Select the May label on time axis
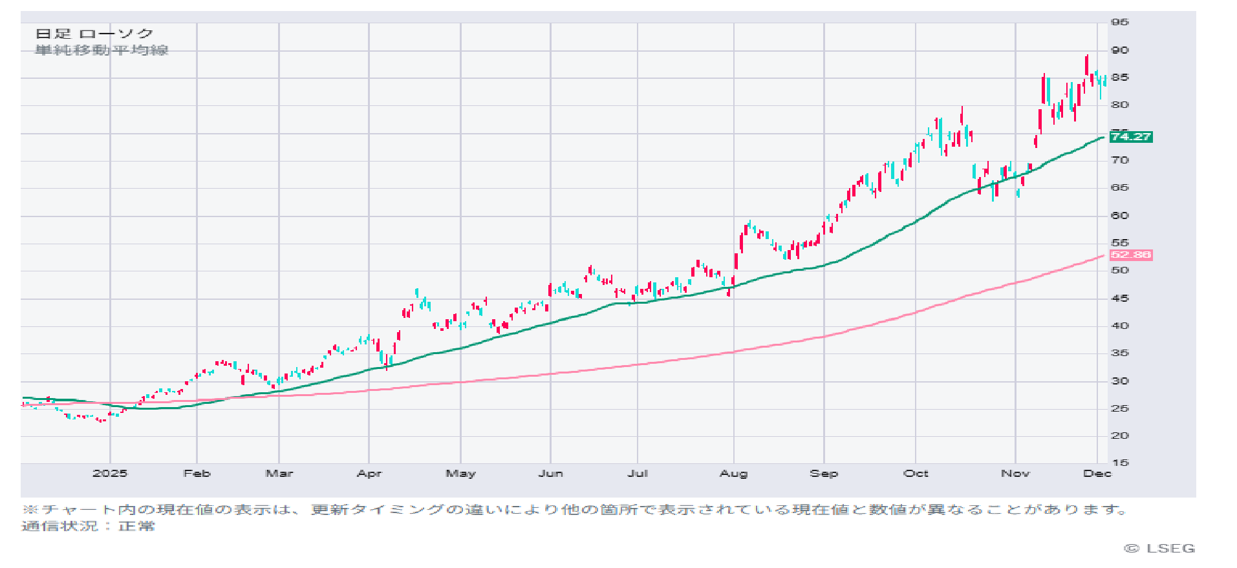Image resolution: width=1237 pixels, height=568 pixels. pos(460,474)
